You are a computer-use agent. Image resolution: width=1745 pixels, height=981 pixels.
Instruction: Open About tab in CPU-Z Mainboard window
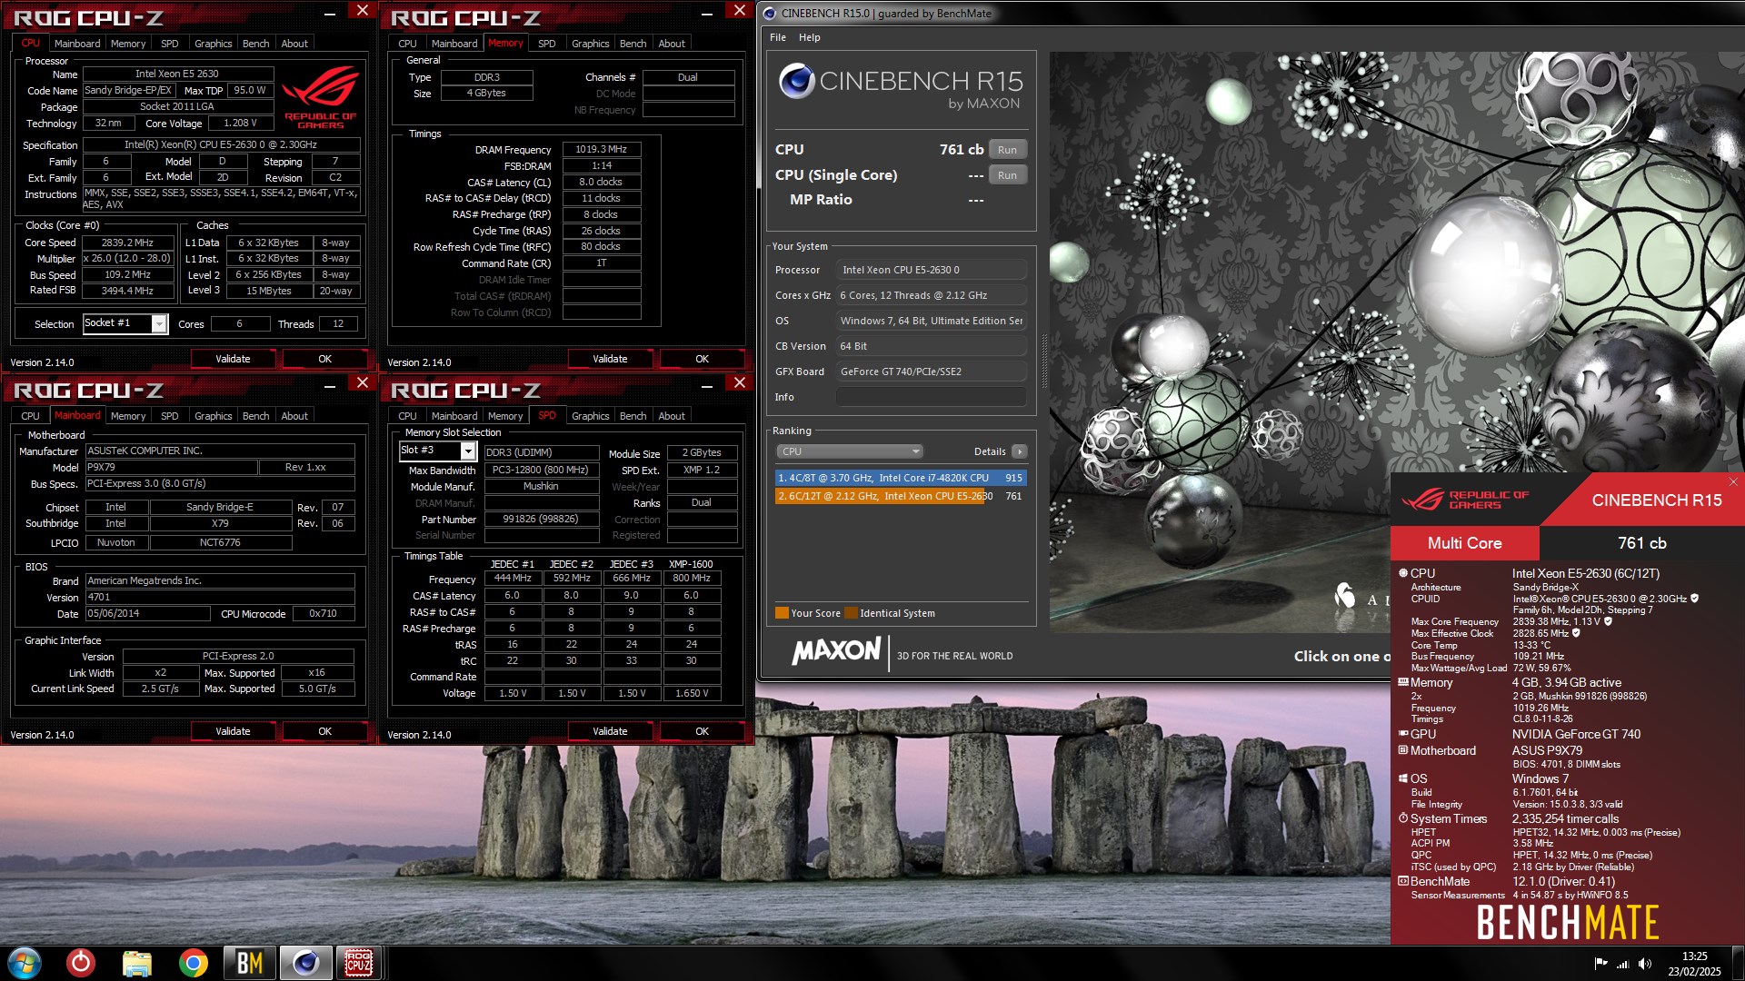point(294,416)
